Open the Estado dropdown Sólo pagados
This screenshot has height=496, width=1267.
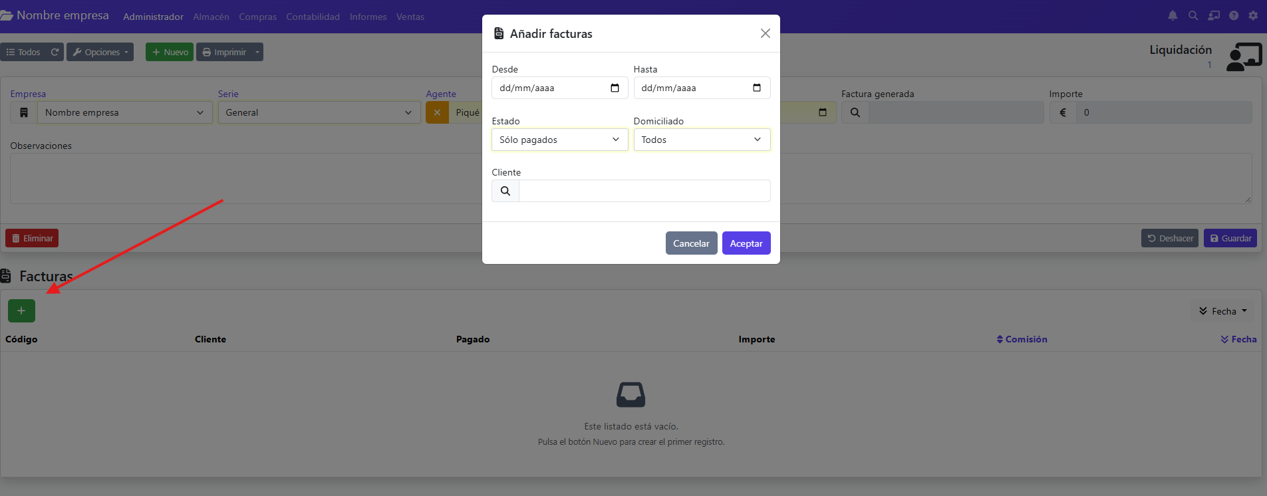(x=560, y=140)
